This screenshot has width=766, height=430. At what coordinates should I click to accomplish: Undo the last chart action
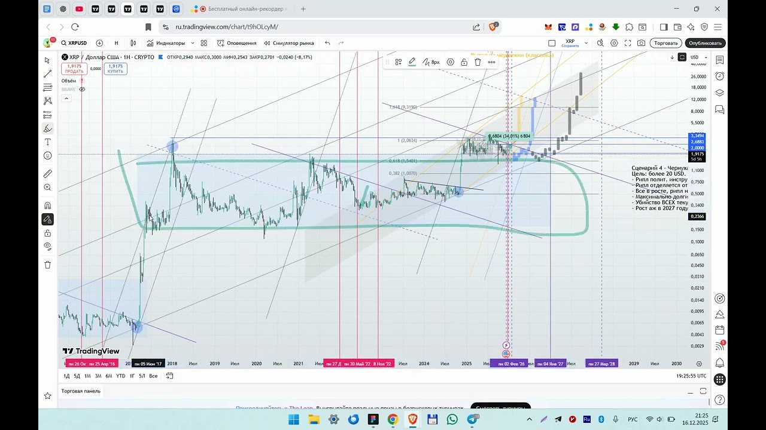pos(327,43)
